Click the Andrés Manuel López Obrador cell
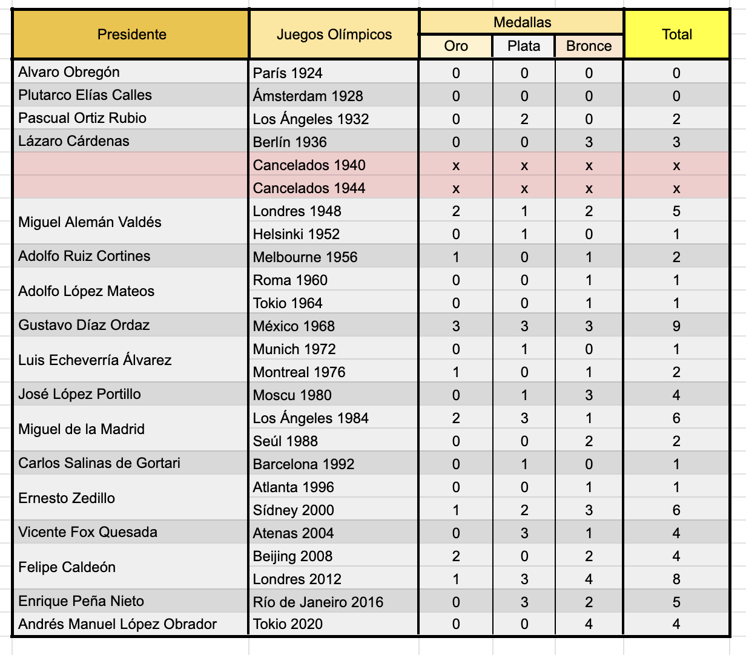This screenshot has width=746, height=655. pyautogui.click(x=131, y=624)
